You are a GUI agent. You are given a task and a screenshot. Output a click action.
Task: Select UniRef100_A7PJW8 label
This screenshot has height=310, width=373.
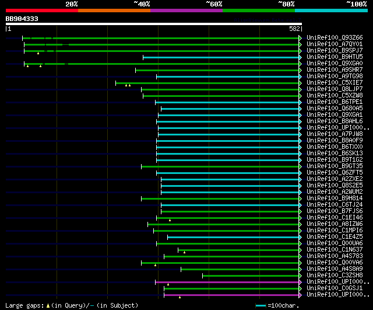pos(335,134)
